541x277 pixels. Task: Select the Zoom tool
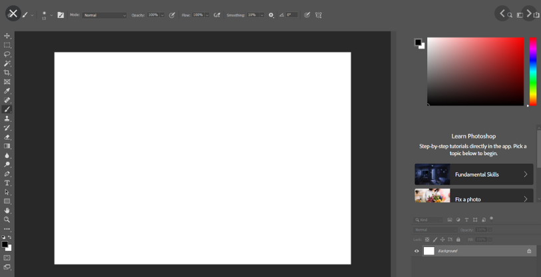point(7,219)
